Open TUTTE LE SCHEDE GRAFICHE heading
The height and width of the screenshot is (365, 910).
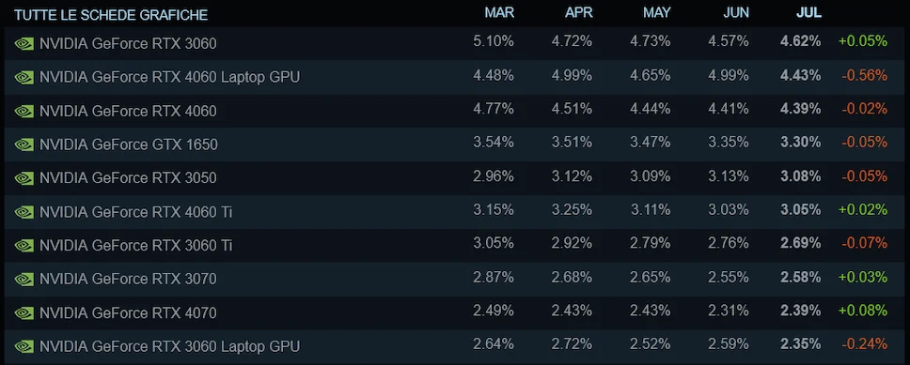(x=111, y=15)
